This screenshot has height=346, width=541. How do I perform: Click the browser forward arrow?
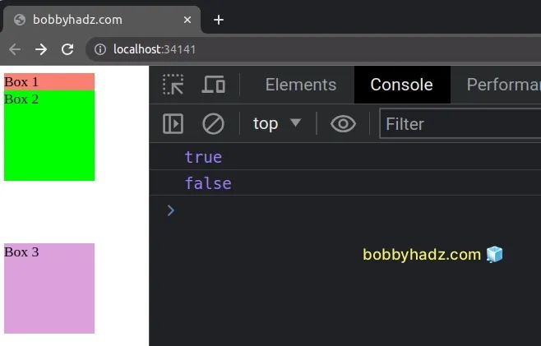(x=41, y=49)
